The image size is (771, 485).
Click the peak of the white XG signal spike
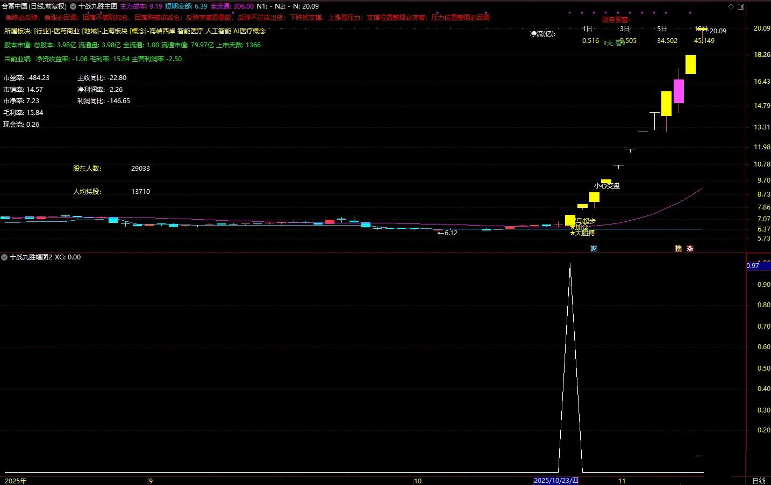570,264
